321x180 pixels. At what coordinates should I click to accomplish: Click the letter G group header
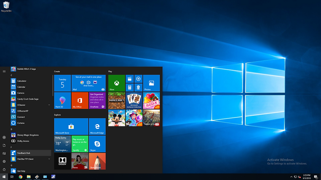11,165
